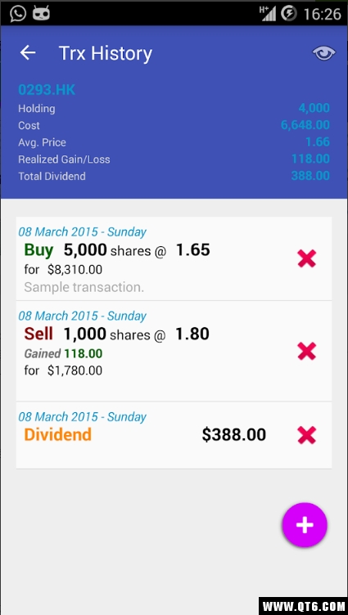Delete the Sell 1,000 shares transaction
This screenshot has height=615, width=348.
pyautogui.click(x=307, y=351)
